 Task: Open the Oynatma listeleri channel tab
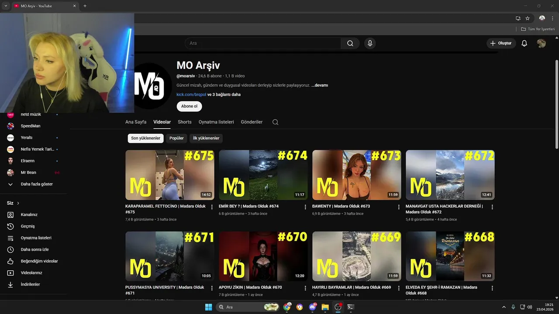pos(216,122)
